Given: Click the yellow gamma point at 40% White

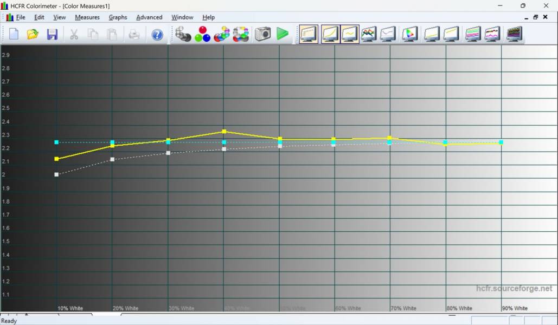Looking at the screenshot, I should 224,132.
